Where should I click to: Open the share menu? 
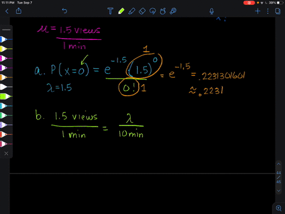(x=18, y=11)
